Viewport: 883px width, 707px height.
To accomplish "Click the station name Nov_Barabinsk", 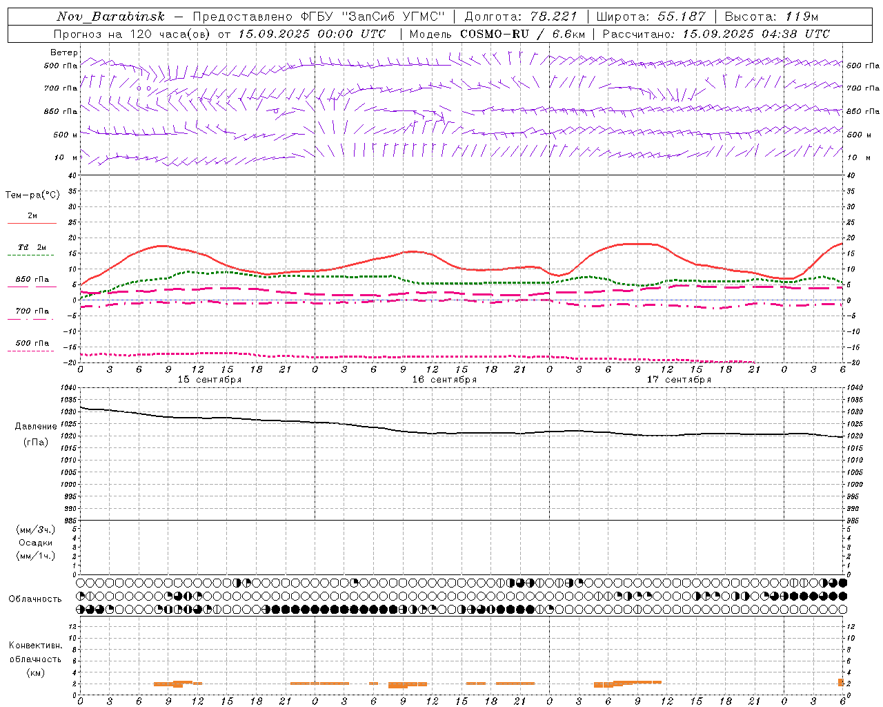I will pyautogui.click(x=110, y=17).
